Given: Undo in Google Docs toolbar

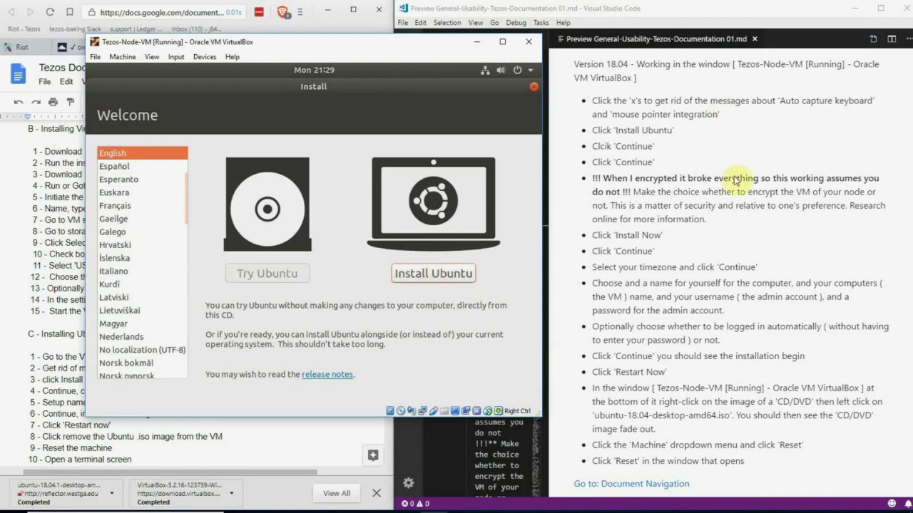Looking at the screenshot, I should click(x=19, y=102).
